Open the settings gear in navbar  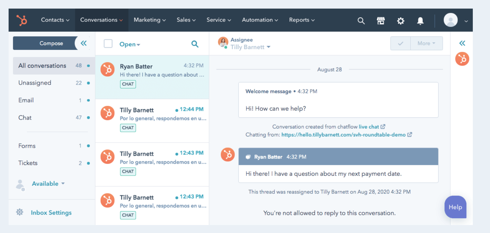tap(401, 21)
